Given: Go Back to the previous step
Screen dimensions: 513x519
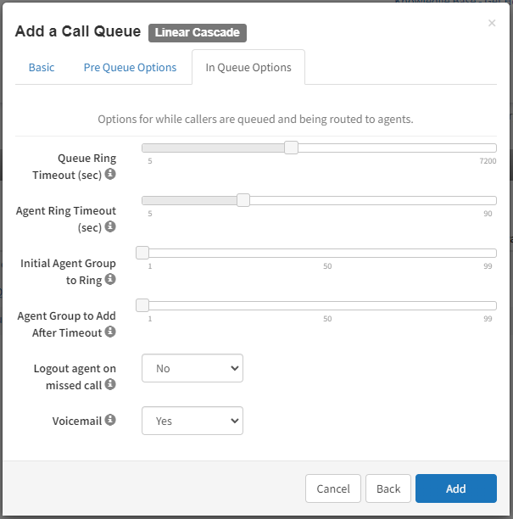Looking at the screenshot, I should click(388, 488).
